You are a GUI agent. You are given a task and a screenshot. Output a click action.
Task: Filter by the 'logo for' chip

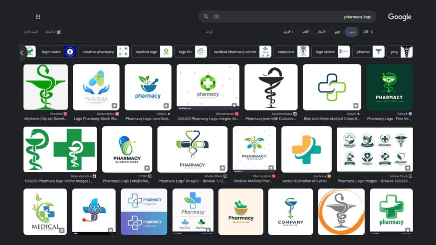191,52
